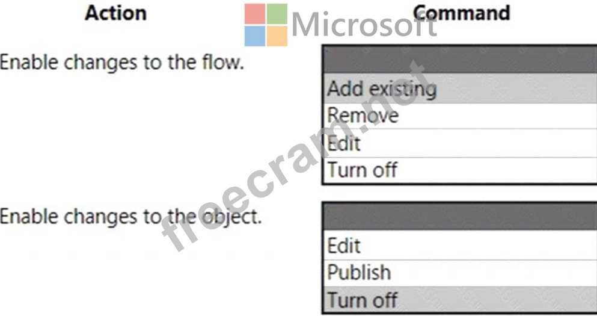Click the 'Microsoft' wordmark text

point(363,25)
